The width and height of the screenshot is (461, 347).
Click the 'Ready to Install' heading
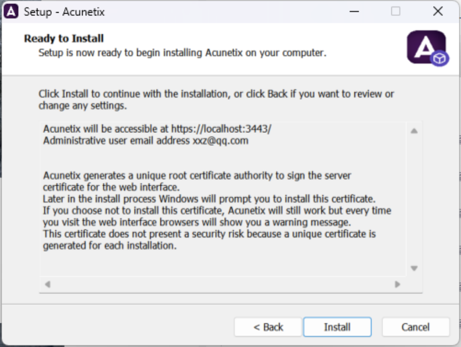[64, 38]
